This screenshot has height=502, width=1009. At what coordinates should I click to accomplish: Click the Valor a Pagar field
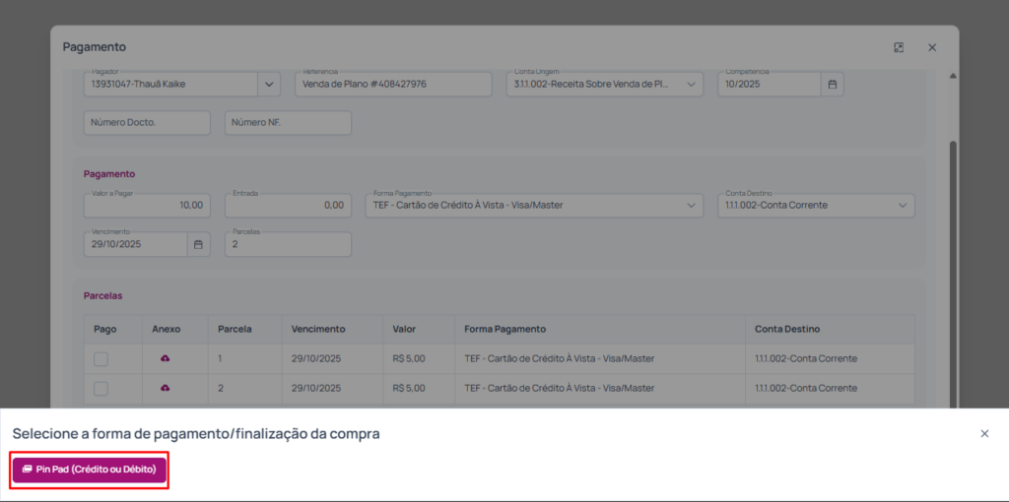(147, 206)
